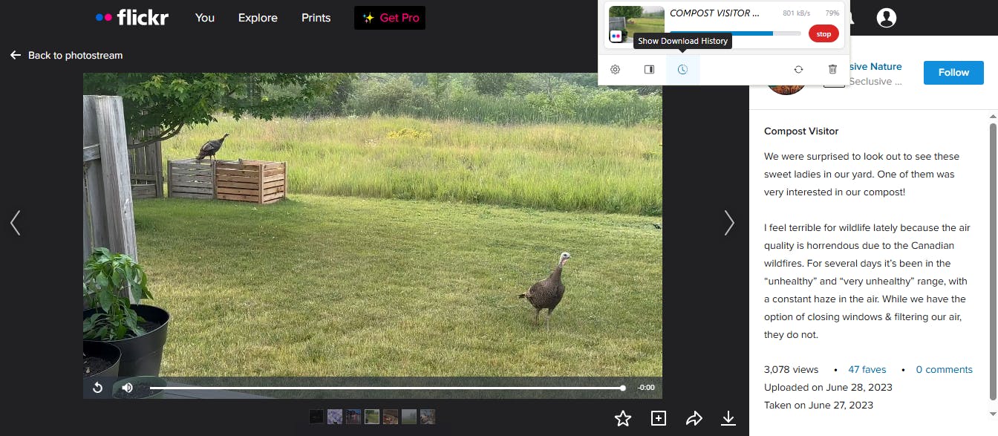
Task: Download the photo with download arrow icon
Action: click(x=728, y=418)
